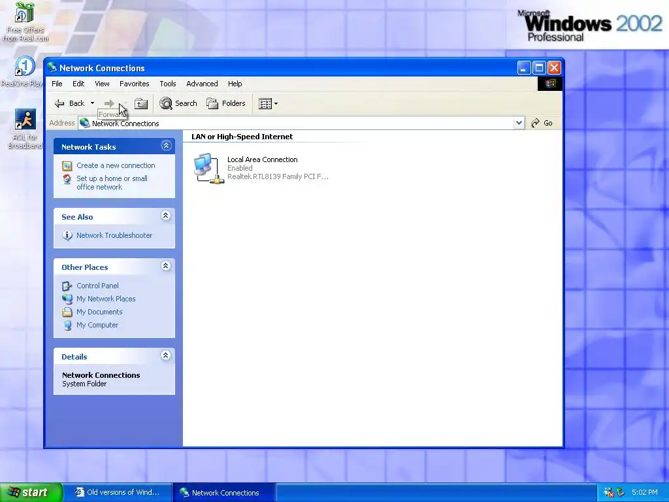Open the Tools menu

[168, 84]
